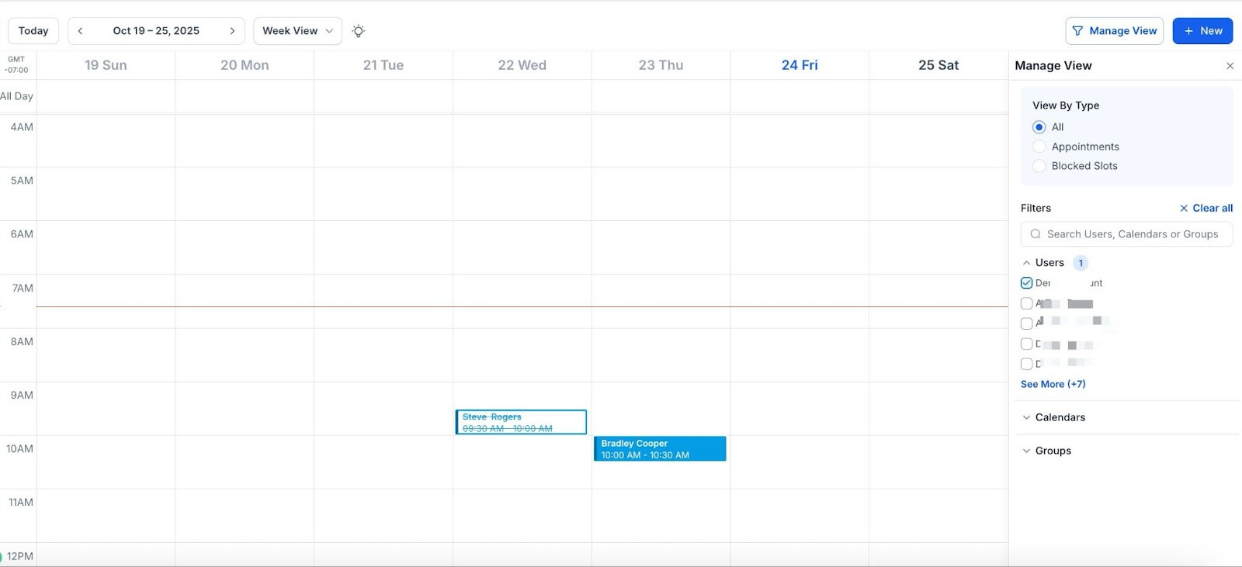The width and height of the screenshot is (1242, 567).
Task: Open the Week View dropdown
Action: (297, 31)
